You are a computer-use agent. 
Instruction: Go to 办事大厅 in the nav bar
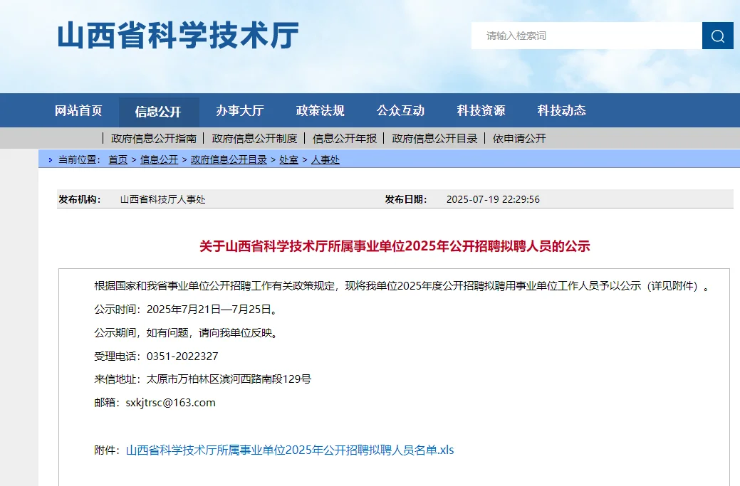tap(240, 111)
